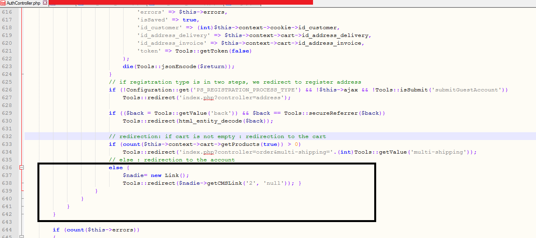Collapse the else block at line 636
Viewport: 536px width, 238px height.
(21, 168)
